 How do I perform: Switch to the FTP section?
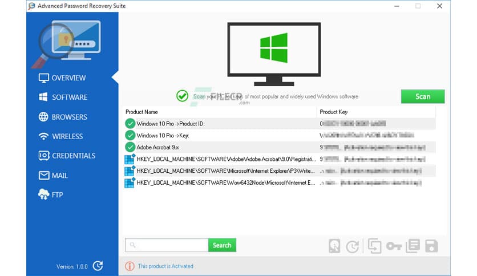(51, 194)
